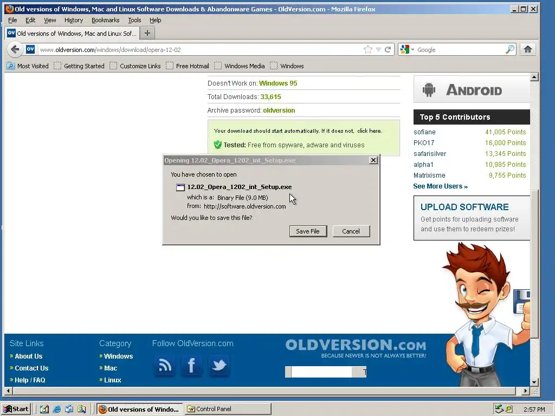The width and height of the screenshot is (555, 416).
Task: Open the Windows bookmark in toolbar
Action: coord(287,66)
